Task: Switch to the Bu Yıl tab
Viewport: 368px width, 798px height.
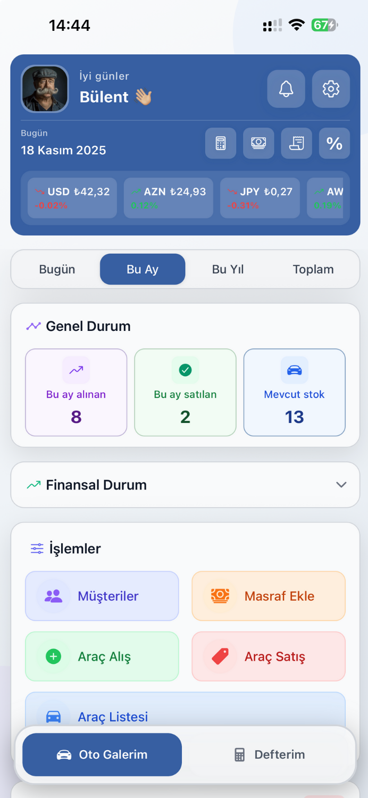Action: [x=228, y=269]
